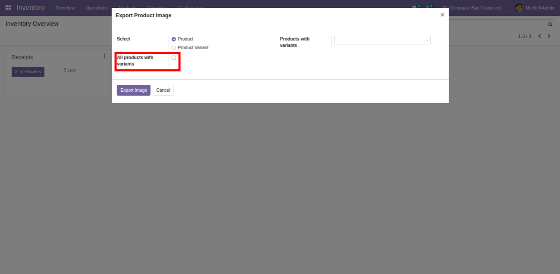Screen dimensions: 560x274
Task: Open the Overview menu
Action: [x=65, y=8]
